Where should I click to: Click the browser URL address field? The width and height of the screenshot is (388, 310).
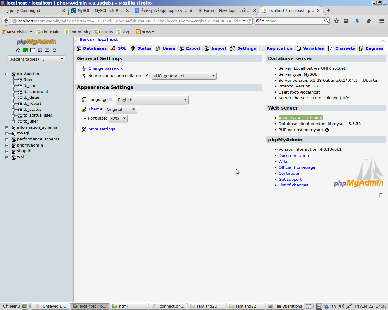click(129, 21)
